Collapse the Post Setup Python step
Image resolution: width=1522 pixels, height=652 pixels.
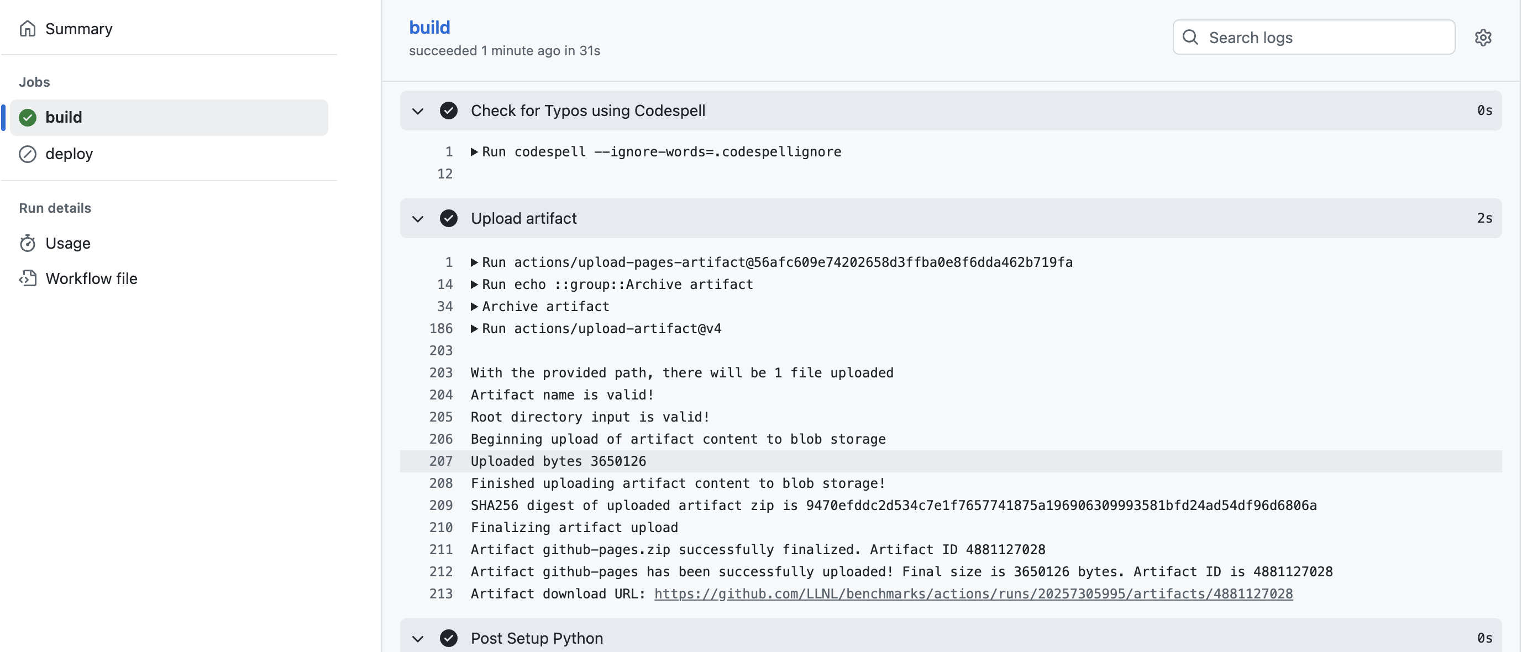(x=418, y=638)
